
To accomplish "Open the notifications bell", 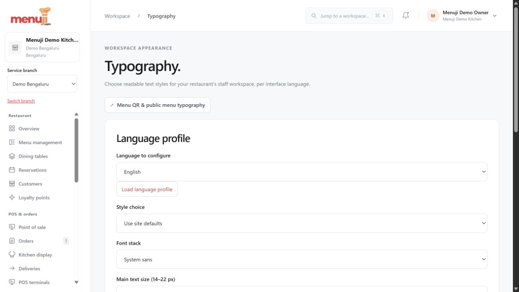I will 406,16.
